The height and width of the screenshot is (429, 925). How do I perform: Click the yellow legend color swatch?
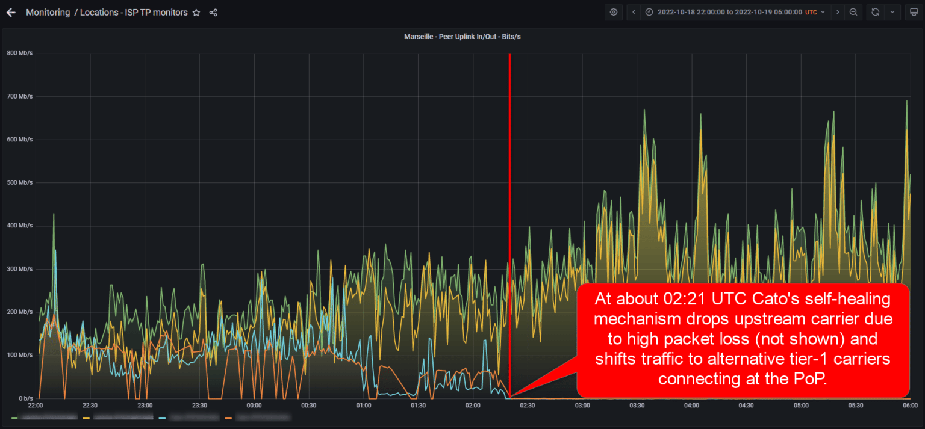86,416
